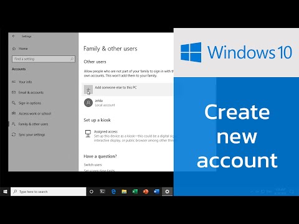Open the Switch users help link
The width and height of the screenshot is (299, 224).
click(93, 165)
